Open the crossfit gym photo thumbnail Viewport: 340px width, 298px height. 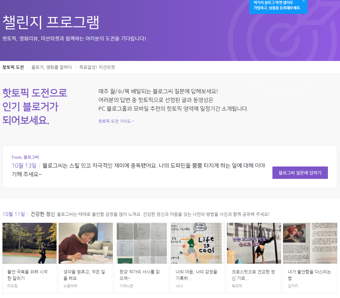point(254,243)
